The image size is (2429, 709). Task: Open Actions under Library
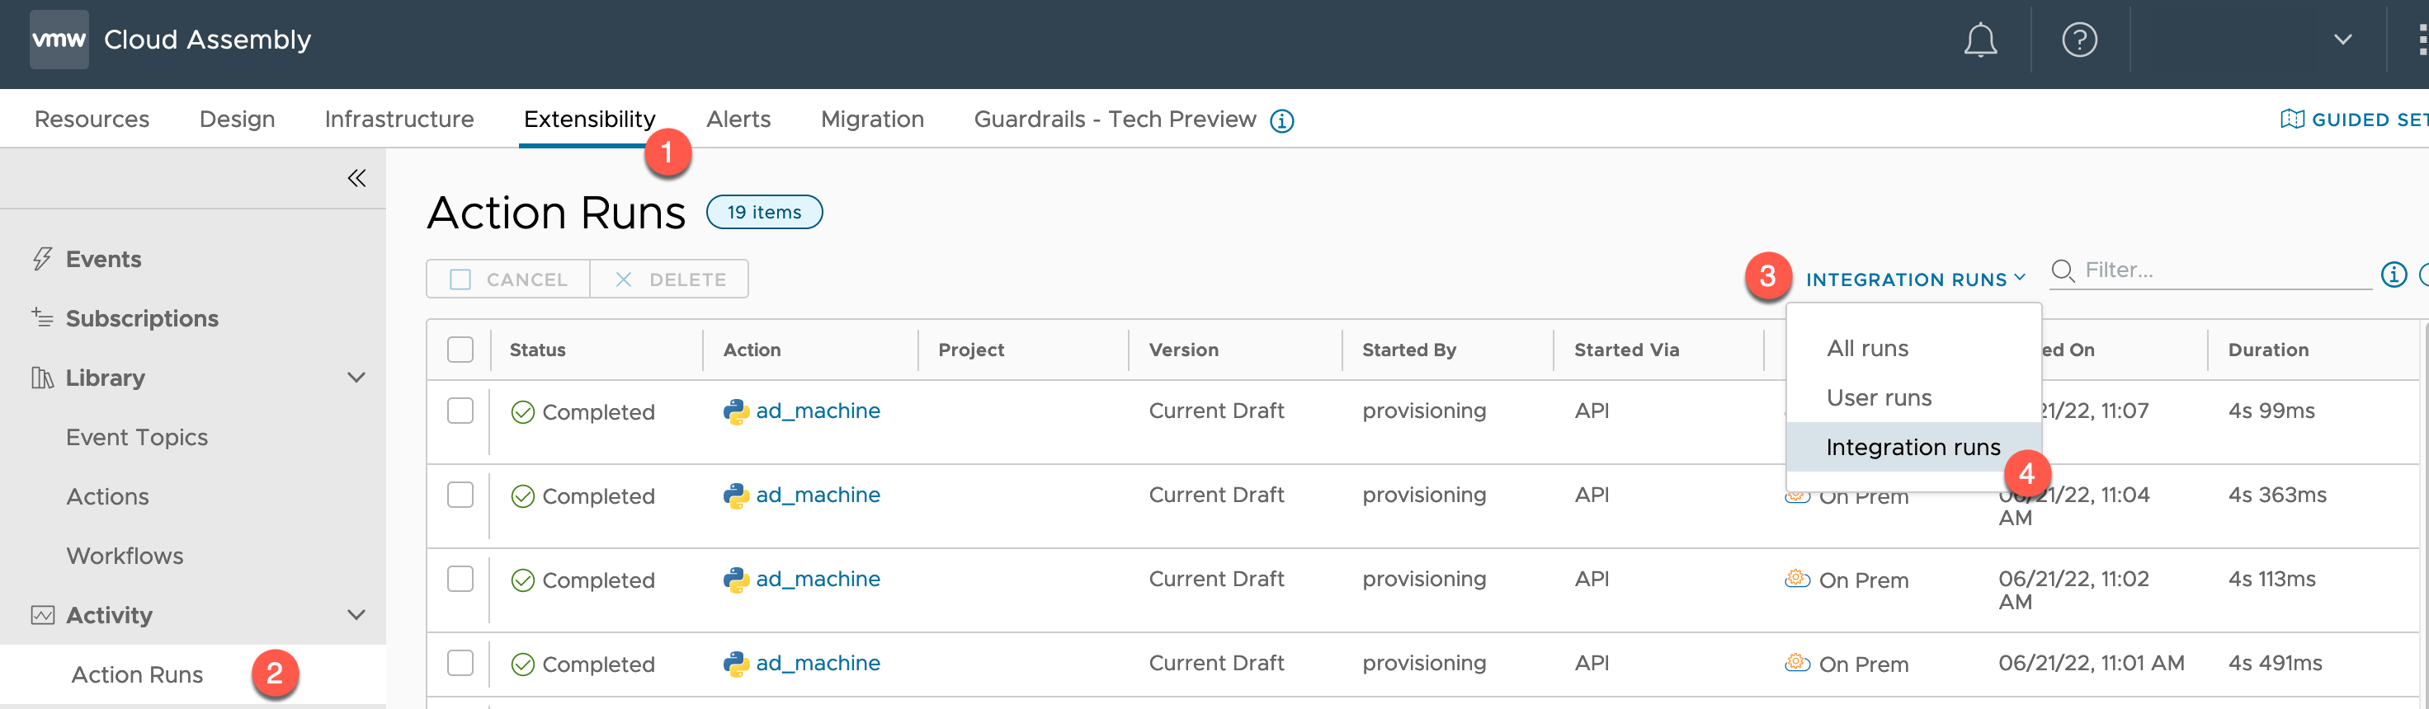pyautogui.click(x=107, y=497)
